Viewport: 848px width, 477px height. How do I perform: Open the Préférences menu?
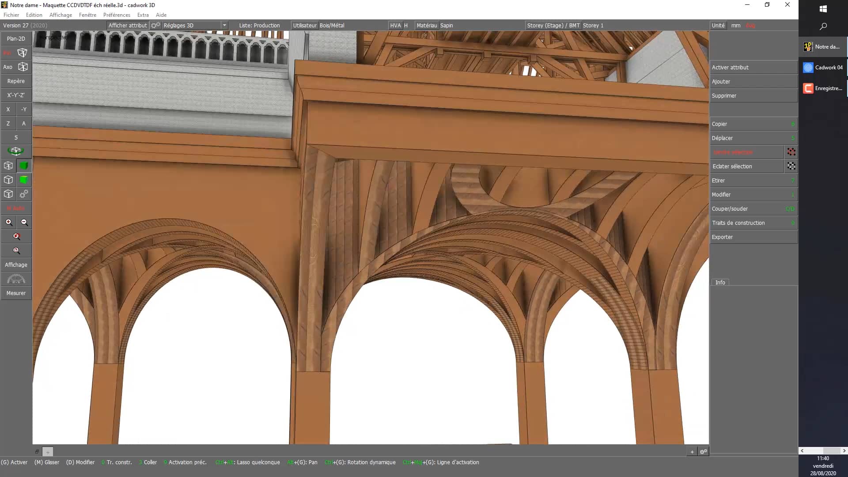tap(117, 15)
